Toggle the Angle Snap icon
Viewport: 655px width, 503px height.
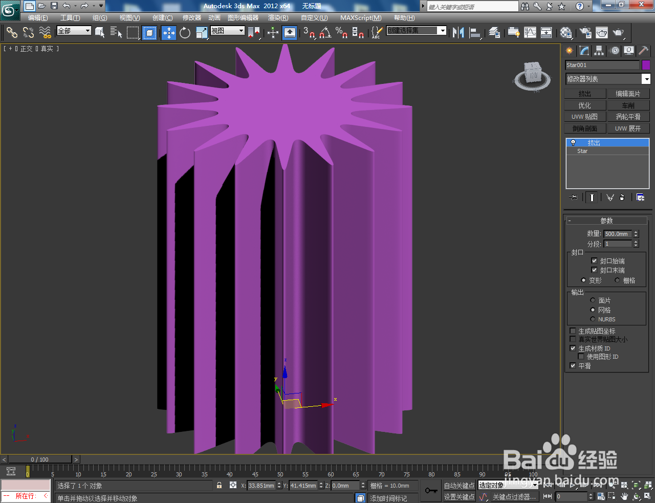325,33
